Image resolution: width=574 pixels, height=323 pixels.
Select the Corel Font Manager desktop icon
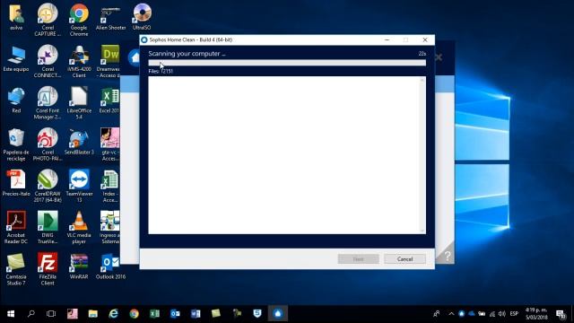[x=48, y=103]
